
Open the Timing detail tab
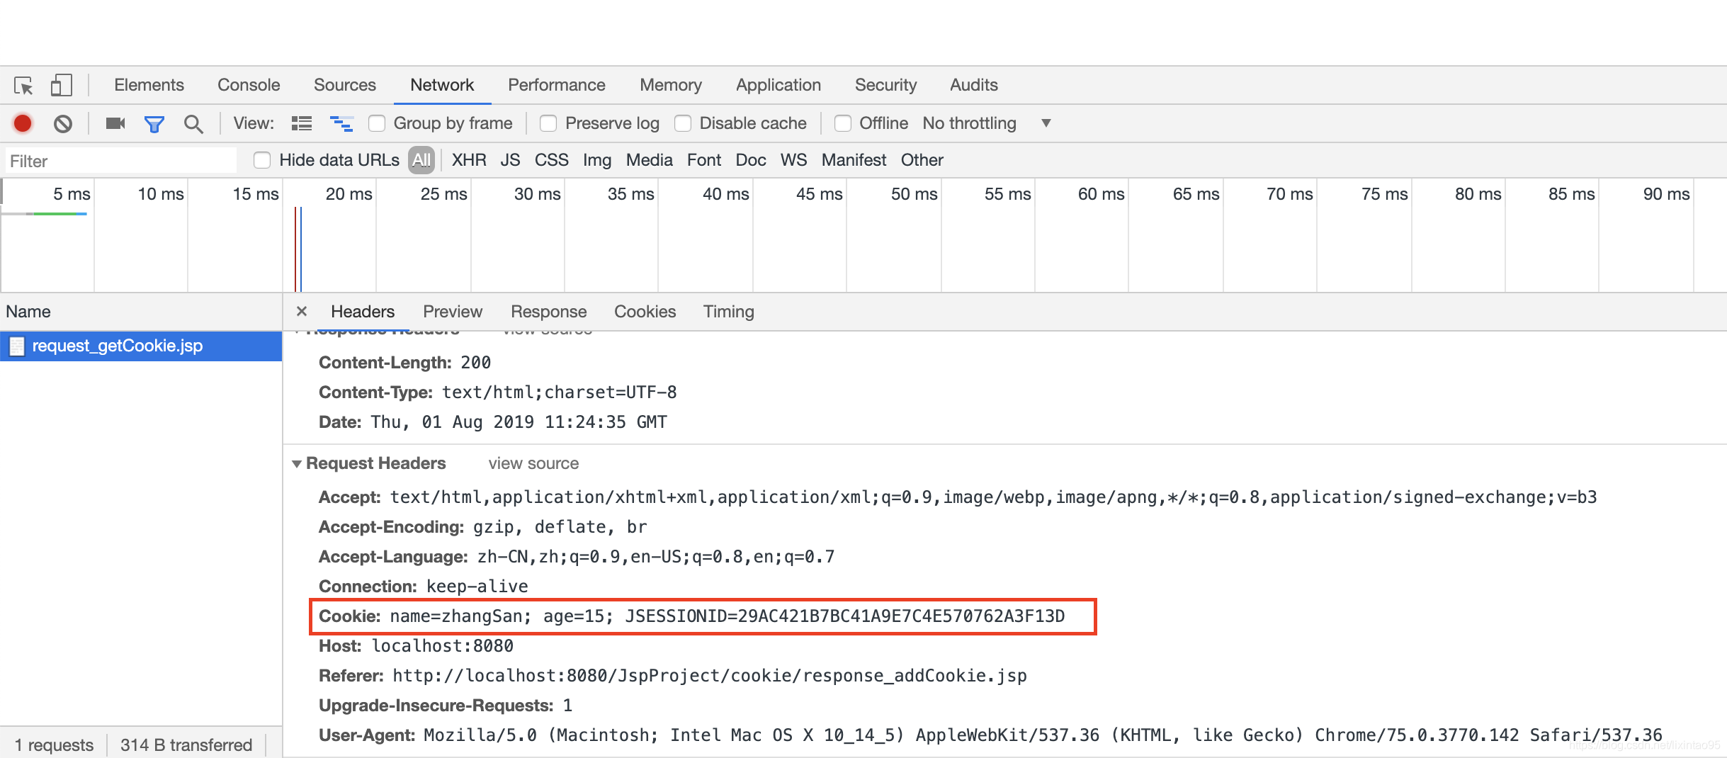click(729, 312)
